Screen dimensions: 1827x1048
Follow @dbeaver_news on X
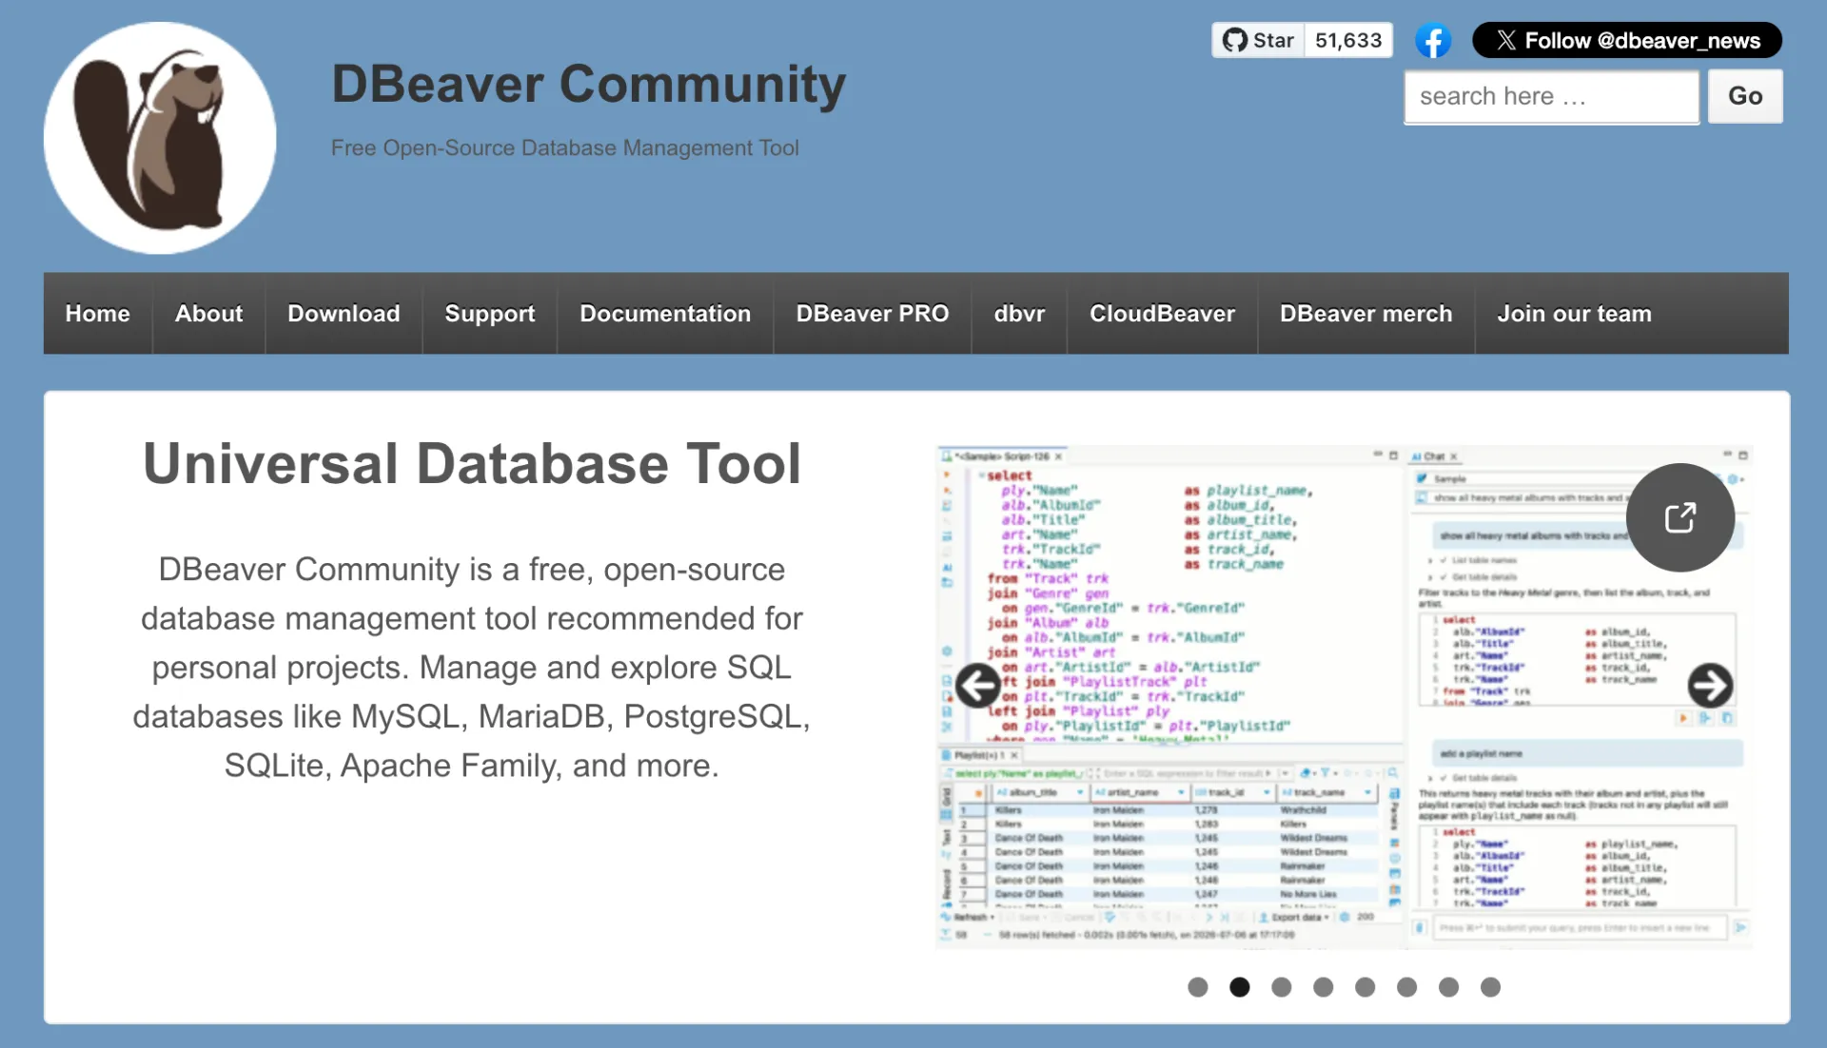pyautogui.click(x=1627, y=41)
